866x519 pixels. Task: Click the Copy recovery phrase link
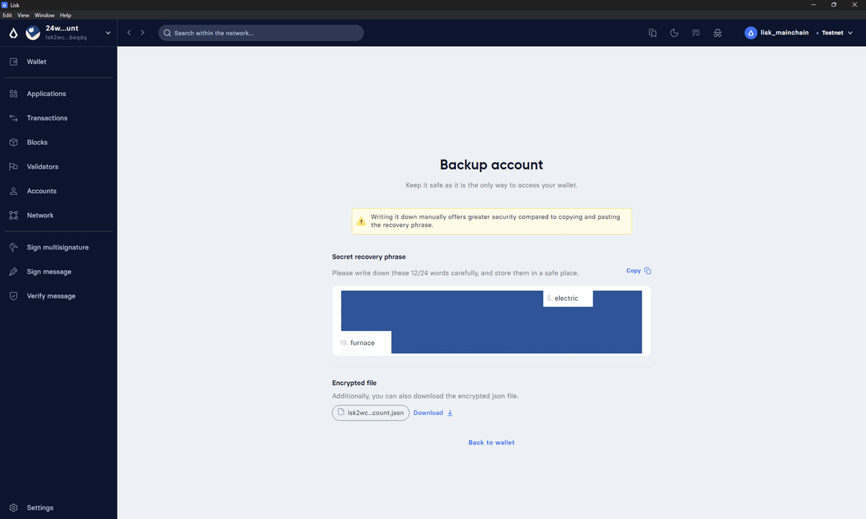(634, 271)
